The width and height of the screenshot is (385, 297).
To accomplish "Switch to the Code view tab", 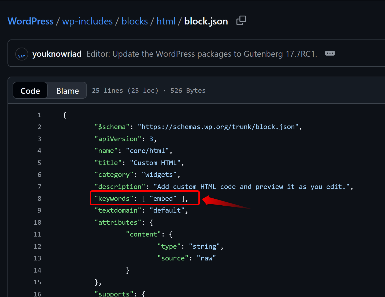I will pos(30,91).
